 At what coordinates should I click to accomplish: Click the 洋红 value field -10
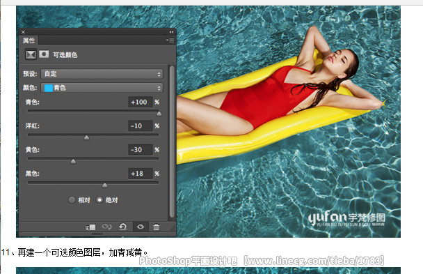click(141, 126)
